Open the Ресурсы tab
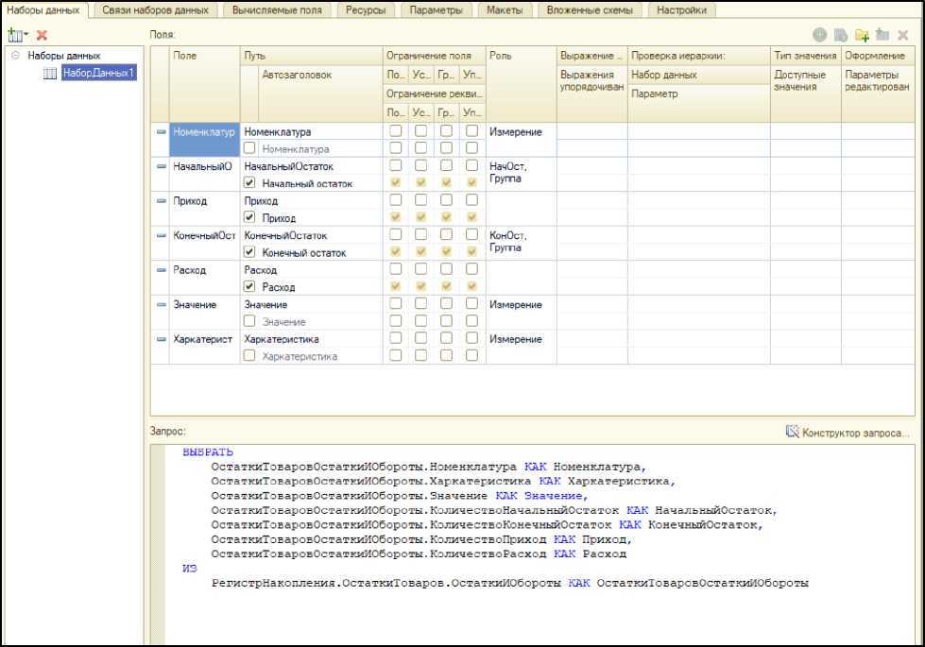Image resolution: width=925 pixels, height=647 pixels. (364, 10)
